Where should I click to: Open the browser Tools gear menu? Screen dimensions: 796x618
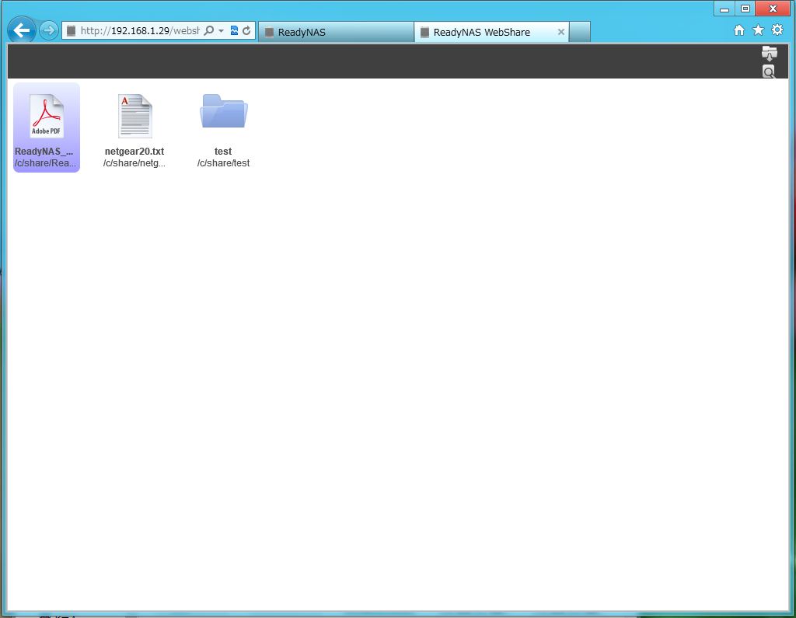pos(777,30)
